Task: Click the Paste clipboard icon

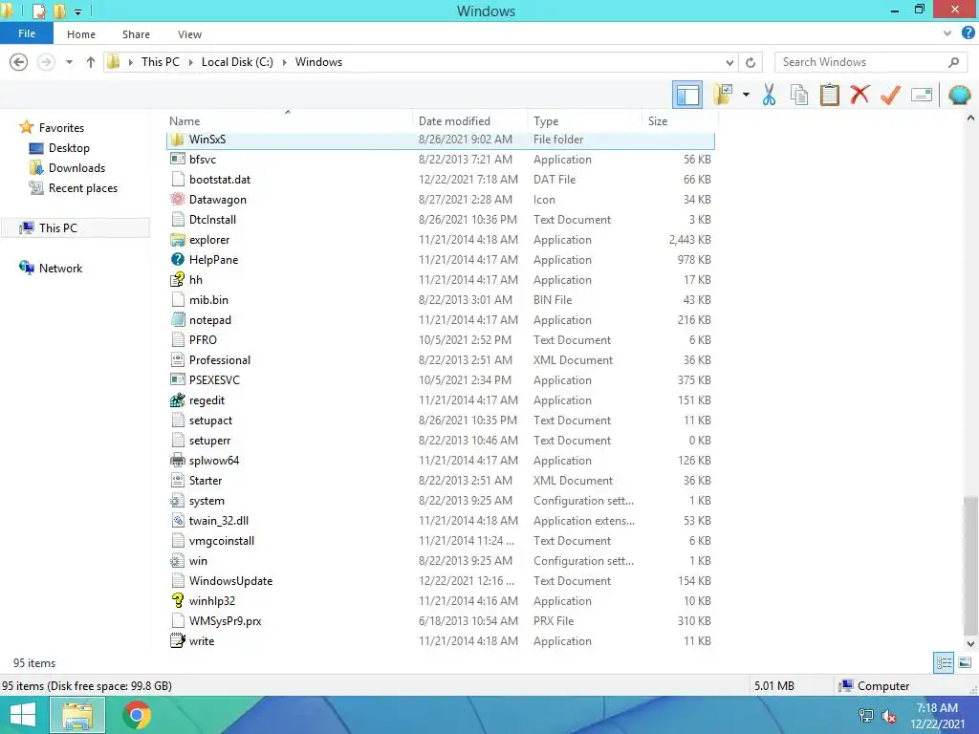Action: (x=830, y=95)
